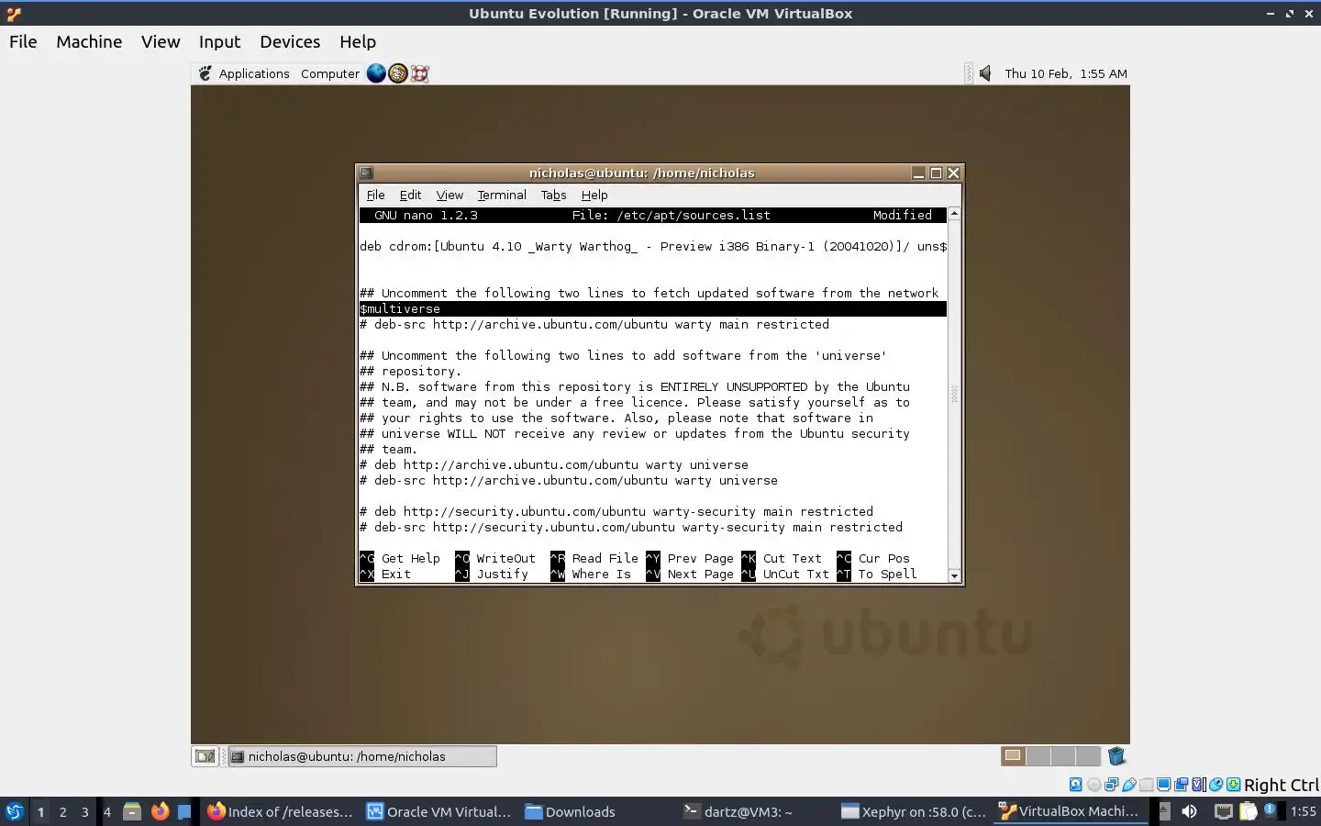Open VirtualBox View menu
Image resolution: width=1321 pixels, height=826 pixels.
[x=161, y=41]
